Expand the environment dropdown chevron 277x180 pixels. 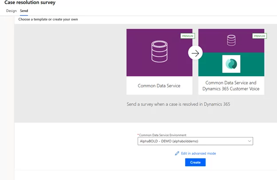(249, 141)
